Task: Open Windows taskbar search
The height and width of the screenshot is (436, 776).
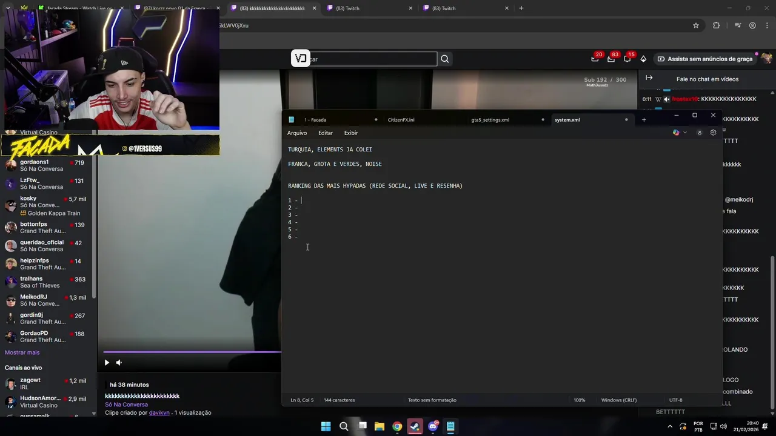Action: [344, 426]
